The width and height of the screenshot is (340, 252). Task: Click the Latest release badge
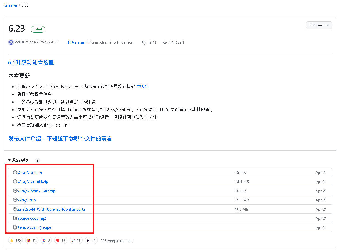coord(38,29)
